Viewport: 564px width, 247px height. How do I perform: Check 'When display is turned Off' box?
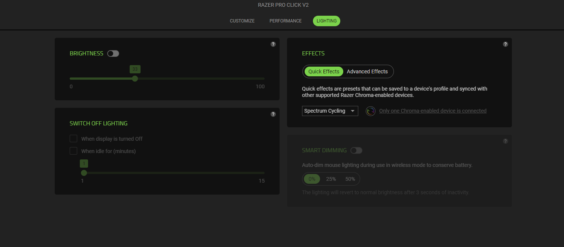(x=73, y=139)
